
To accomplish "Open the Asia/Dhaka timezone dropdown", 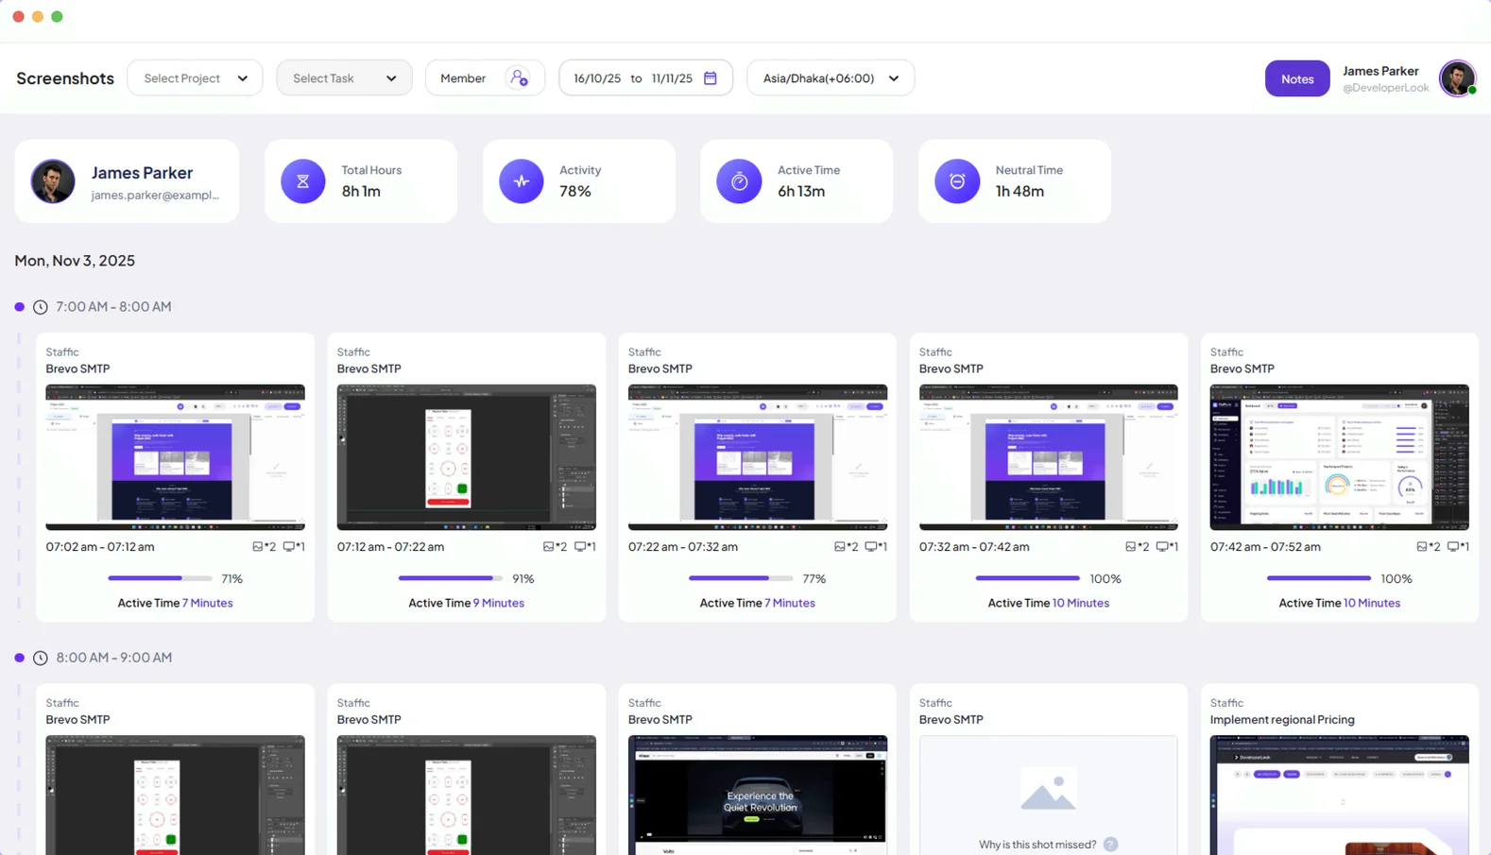I will coord(831,78).
